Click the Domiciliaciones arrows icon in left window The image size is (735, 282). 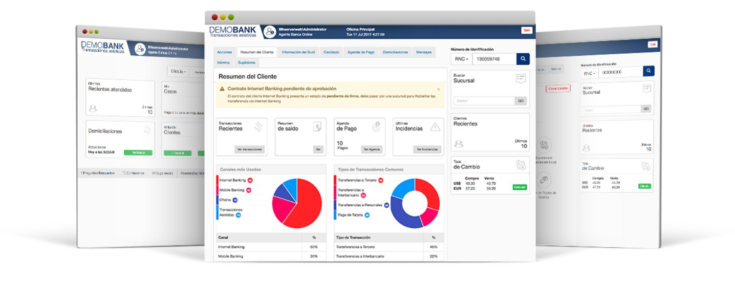147,130
